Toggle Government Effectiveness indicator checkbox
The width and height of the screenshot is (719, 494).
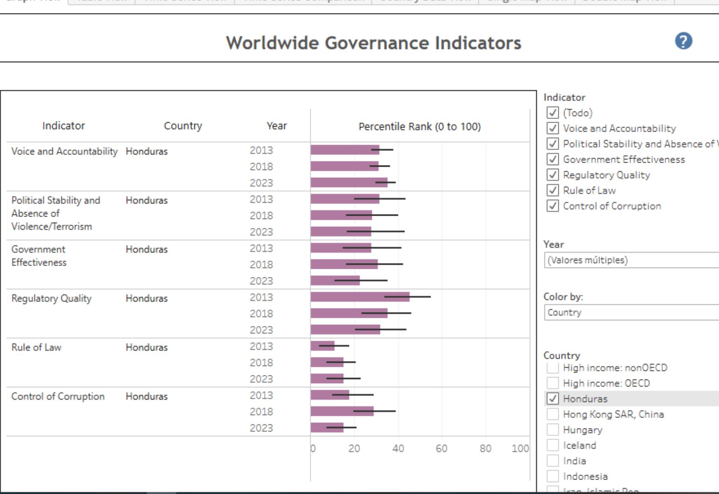[x=553, y=159]
